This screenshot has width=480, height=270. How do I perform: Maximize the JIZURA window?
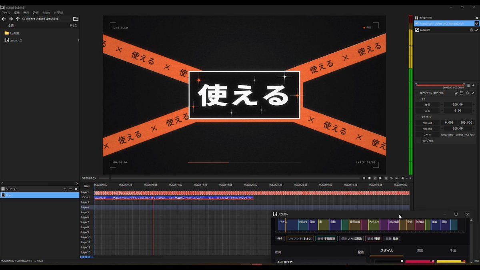click(x=456, y=214)
